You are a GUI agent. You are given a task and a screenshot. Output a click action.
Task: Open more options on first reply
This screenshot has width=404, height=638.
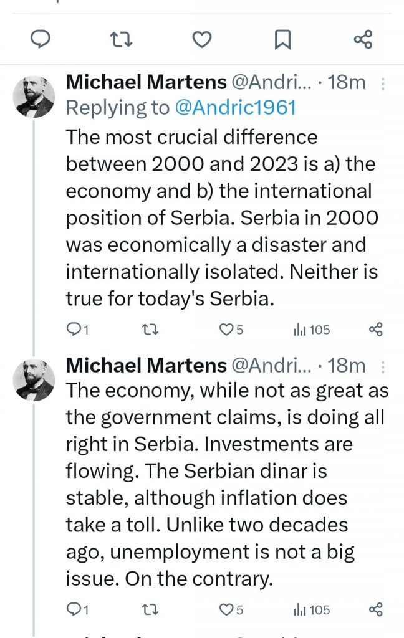(383, 83)
